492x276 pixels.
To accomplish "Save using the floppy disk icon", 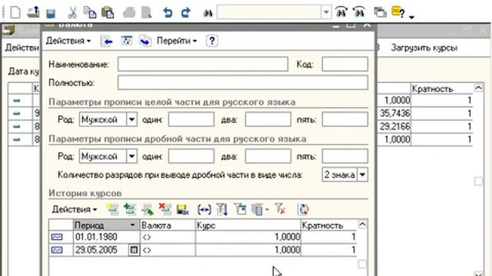I will [51, 13].
